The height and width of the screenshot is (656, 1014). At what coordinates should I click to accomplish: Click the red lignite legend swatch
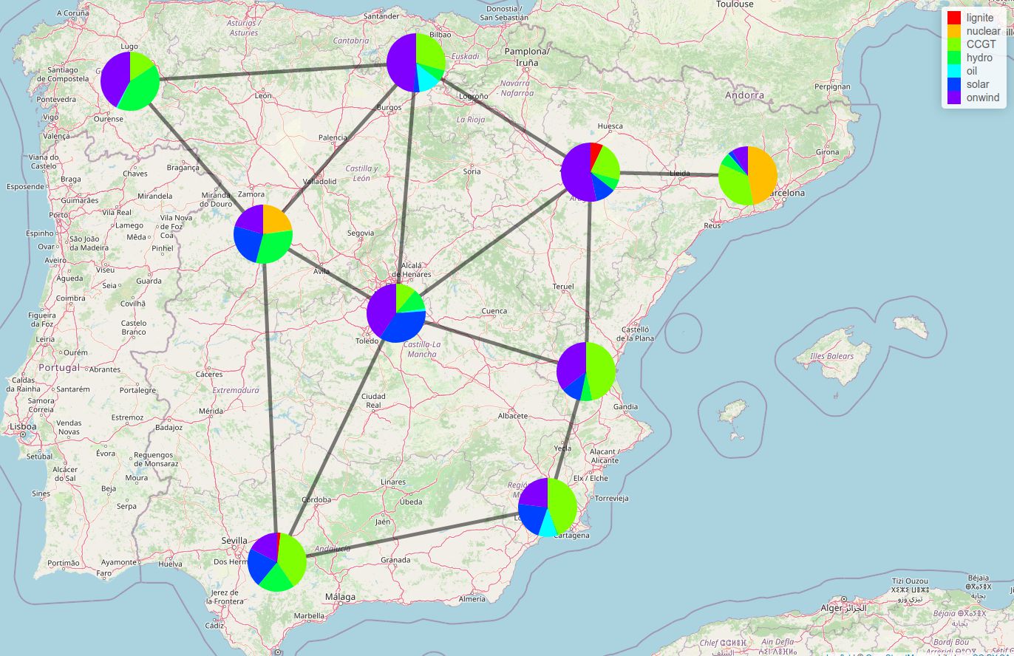coord(954,18)
